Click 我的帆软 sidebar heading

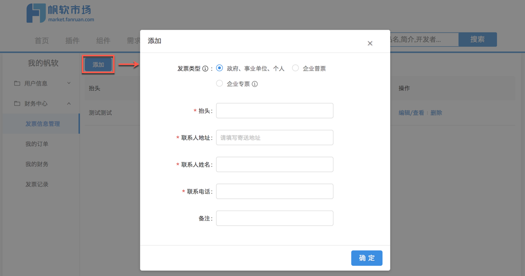[43, 63]
